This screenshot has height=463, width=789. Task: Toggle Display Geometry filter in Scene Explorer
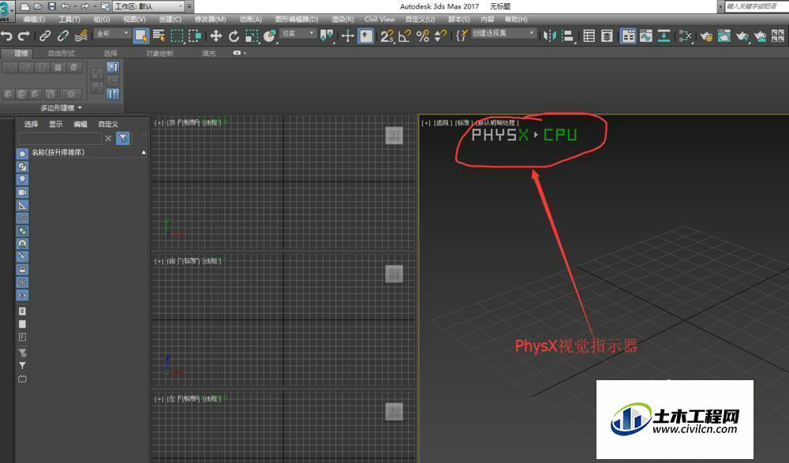(x=22, y=154)
